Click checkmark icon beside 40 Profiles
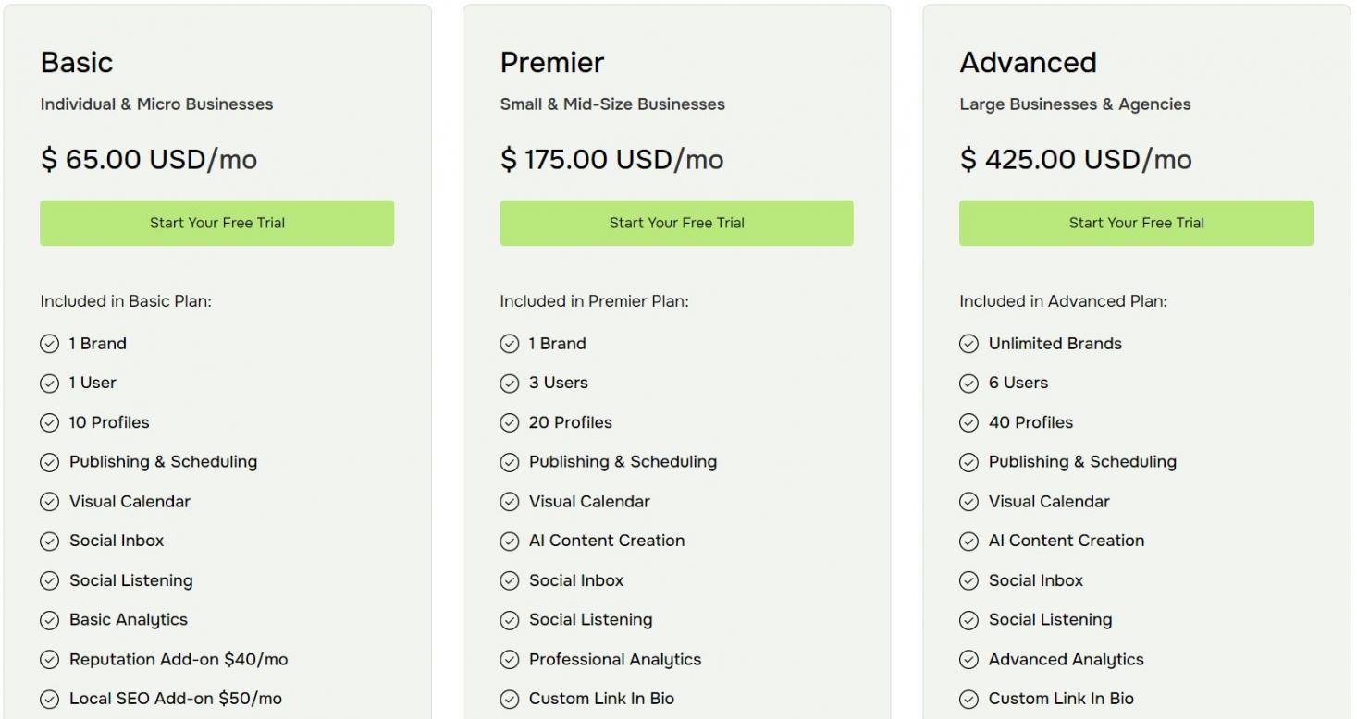The height and width of the screenshot is (719, 1357). [968, 422]
